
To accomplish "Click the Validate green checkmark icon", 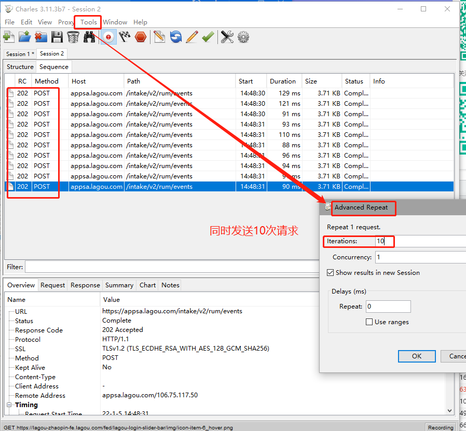I will pos(208,37).
